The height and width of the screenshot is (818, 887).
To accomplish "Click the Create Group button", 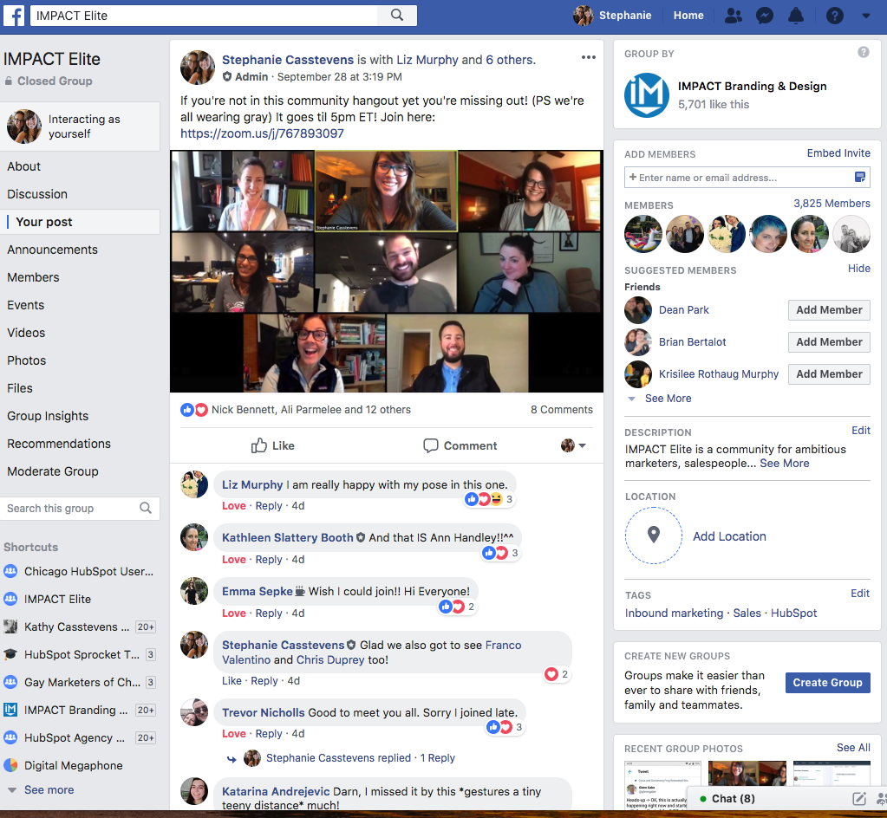I will [x=827, y=682].
